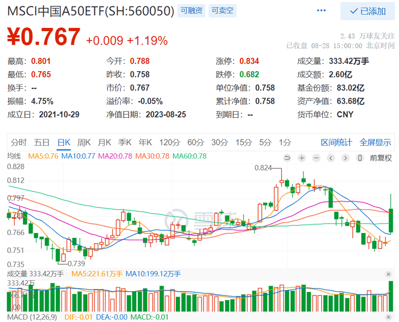The width and height of the screenshot is (399, 322).
Task: Toggle 已添加 watchlist status
Action: pos(368,11)
